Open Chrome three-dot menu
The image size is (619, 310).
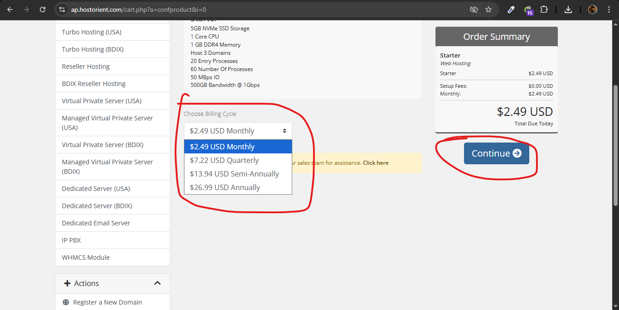pos(609,10)
